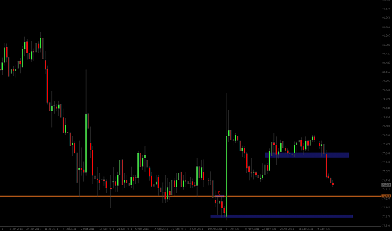Select the small blue box under the red arrow
The image size is (392, 231).
tap(220, 196)
